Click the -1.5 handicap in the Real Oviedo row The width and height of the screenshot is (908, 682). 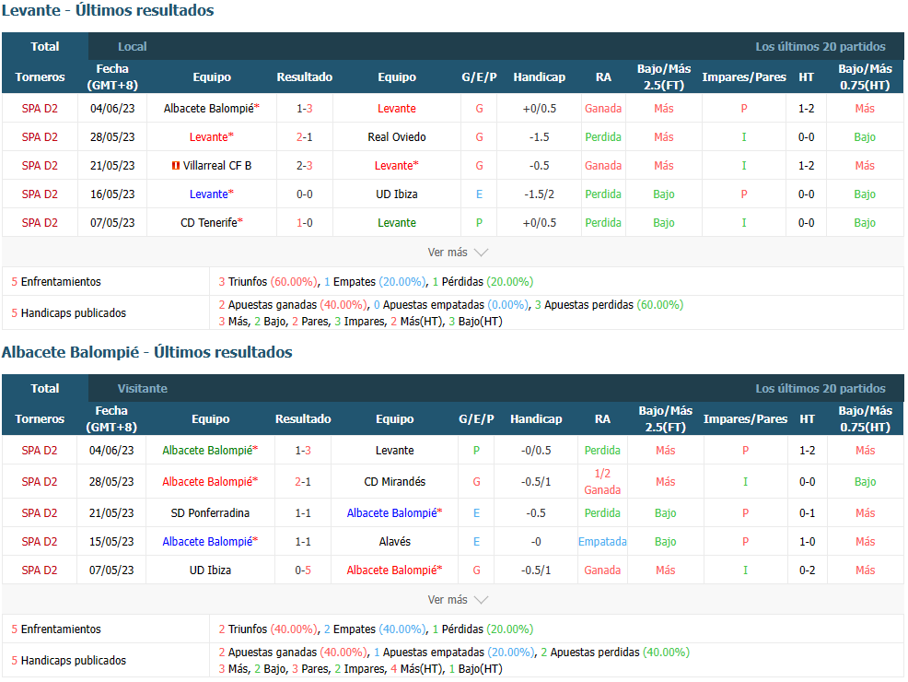pyautogui.click(x=539, y=136)
